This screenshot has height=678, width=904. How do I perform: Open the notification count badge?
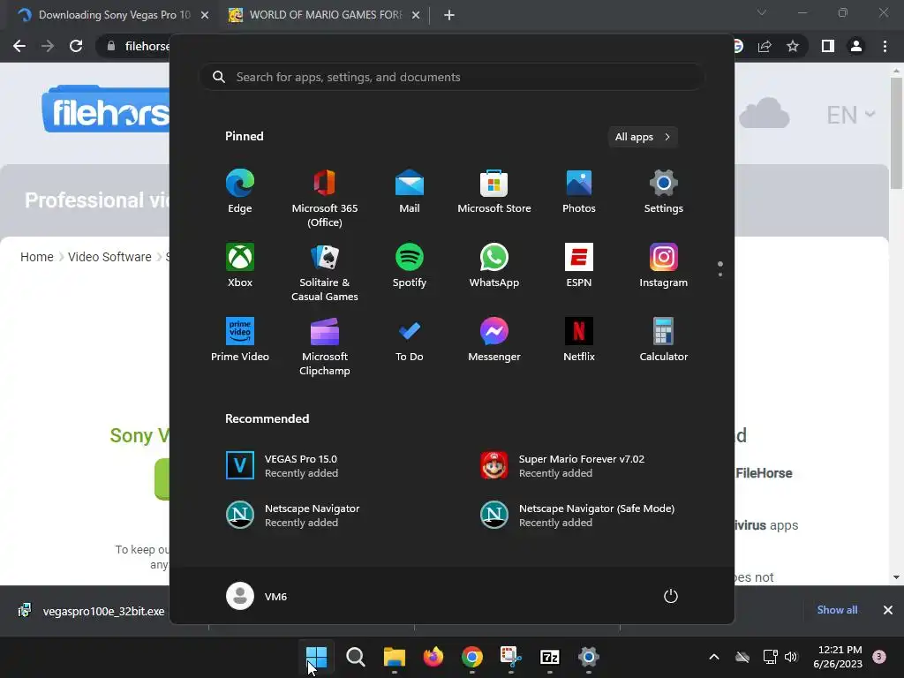(879, 657)
